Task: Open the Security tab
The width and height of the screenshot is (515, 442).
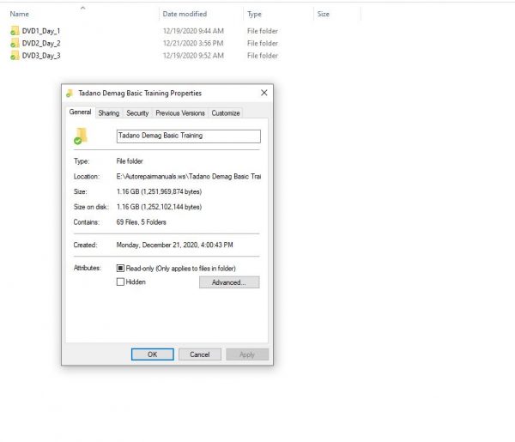Action: click(137, 113)
